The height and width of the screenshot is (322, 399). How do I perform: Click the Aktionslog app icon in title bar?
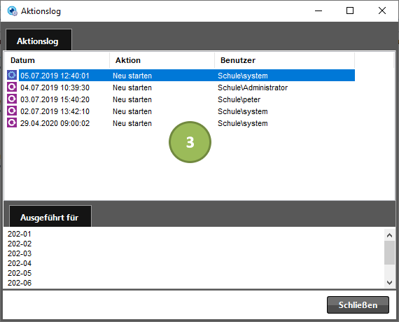click(x=12, y=11)
